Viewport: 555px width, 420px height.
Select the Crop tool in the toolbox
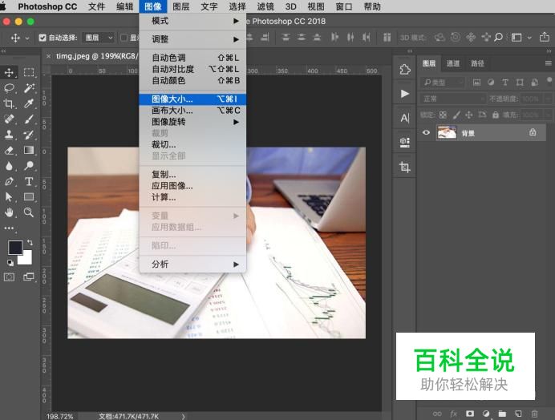point(10,103)
